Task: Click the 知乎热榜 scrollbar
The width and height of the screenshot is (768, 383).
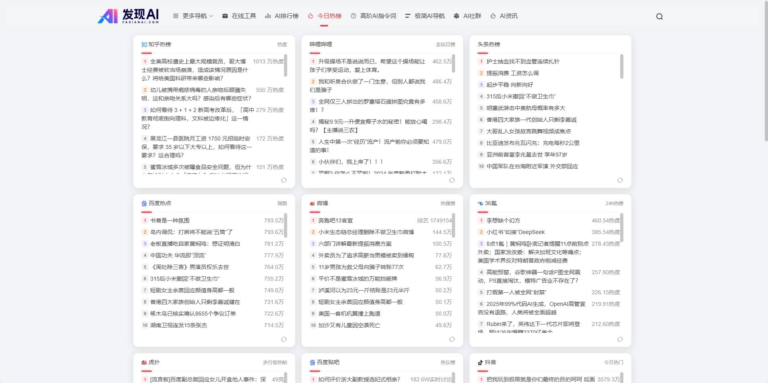Action: 286,65
